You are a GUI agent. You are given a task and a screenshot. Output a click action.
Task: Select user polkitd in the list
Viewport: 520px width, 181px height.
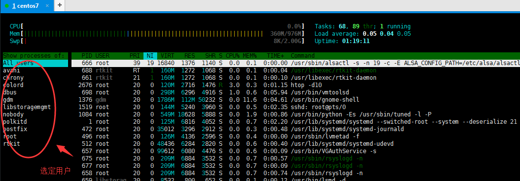[x=15, y=121]
